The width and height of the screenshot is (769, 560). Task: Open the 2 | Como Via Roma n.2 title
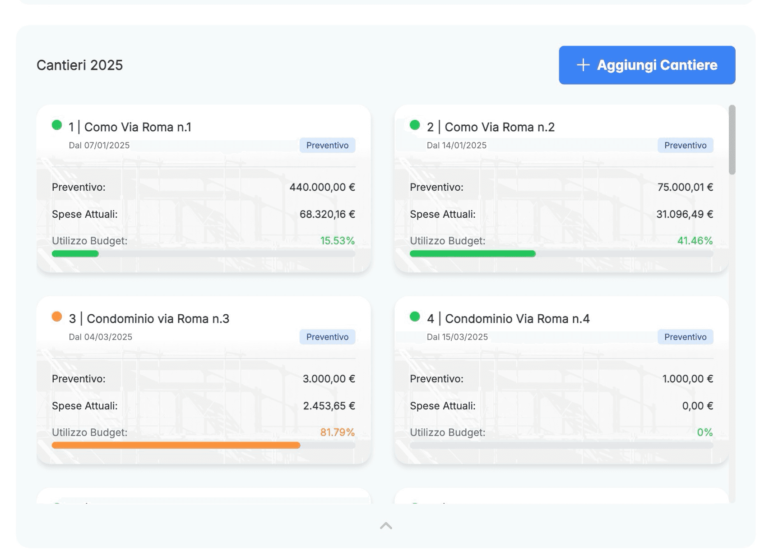[x=491, y=127]
